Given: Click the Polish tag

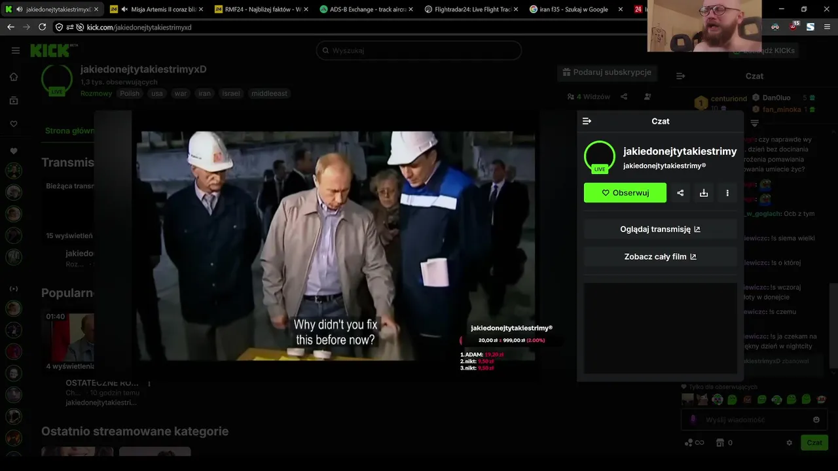Looking at the screenshot, I should 130,94.
